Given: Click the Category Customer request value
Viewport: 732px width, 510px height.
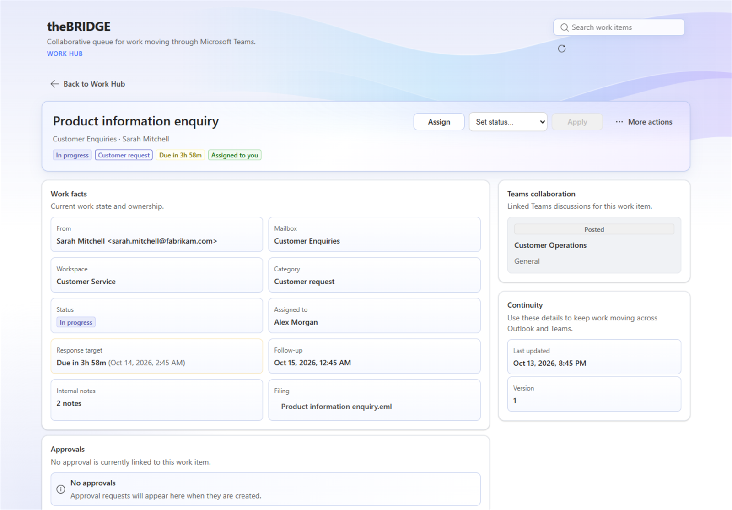Looking at the screenshot, I should coord(304,282).
